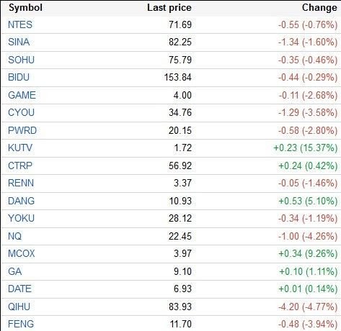
Task: Open the SINA ticker link
Action: pyautogui.click(x=19, y=42)
